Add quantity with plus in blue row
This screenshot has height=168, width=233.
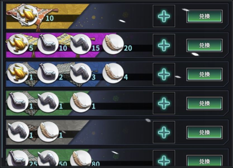(x=164, y=74)
